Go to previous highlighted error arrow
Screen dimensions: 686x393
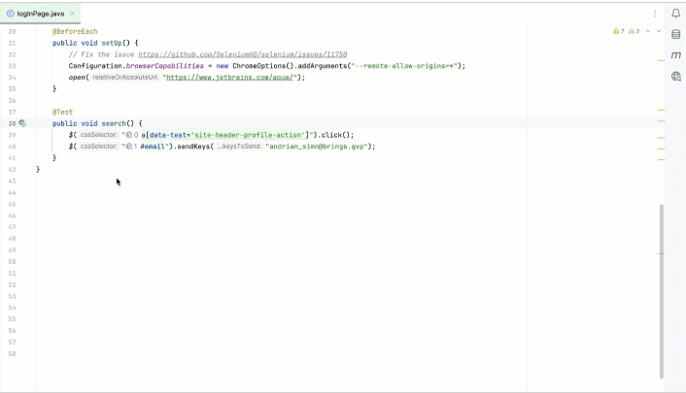(x=647, y=31)
